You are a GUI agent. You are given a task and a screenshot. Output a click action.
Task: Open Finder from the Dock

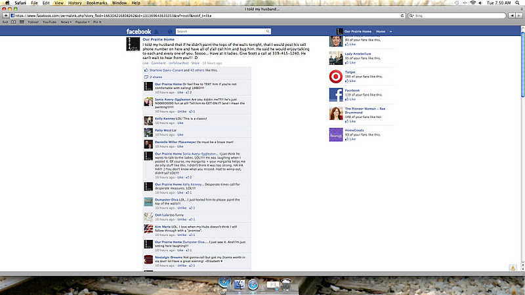coord(240,285)
